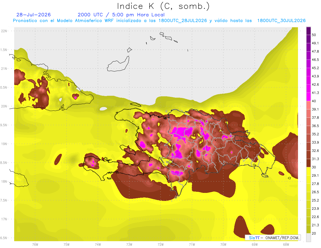The height and width of the screenshot is (248, 321).
Task: Click the yellow legend swatch between 29.1 and 30
Action: pos(308,171)
